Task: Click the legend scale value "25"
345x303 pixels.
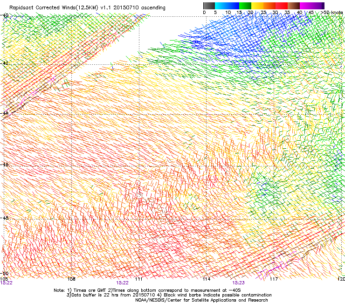Action: pos(263,13)
